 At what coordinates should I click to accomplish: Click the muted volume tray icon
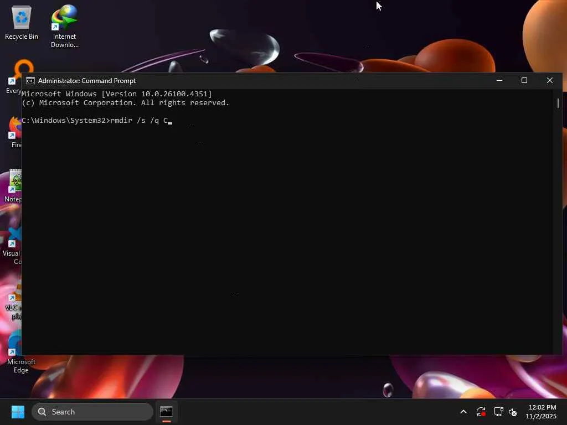pyautogui.click(x=513, y=412)
